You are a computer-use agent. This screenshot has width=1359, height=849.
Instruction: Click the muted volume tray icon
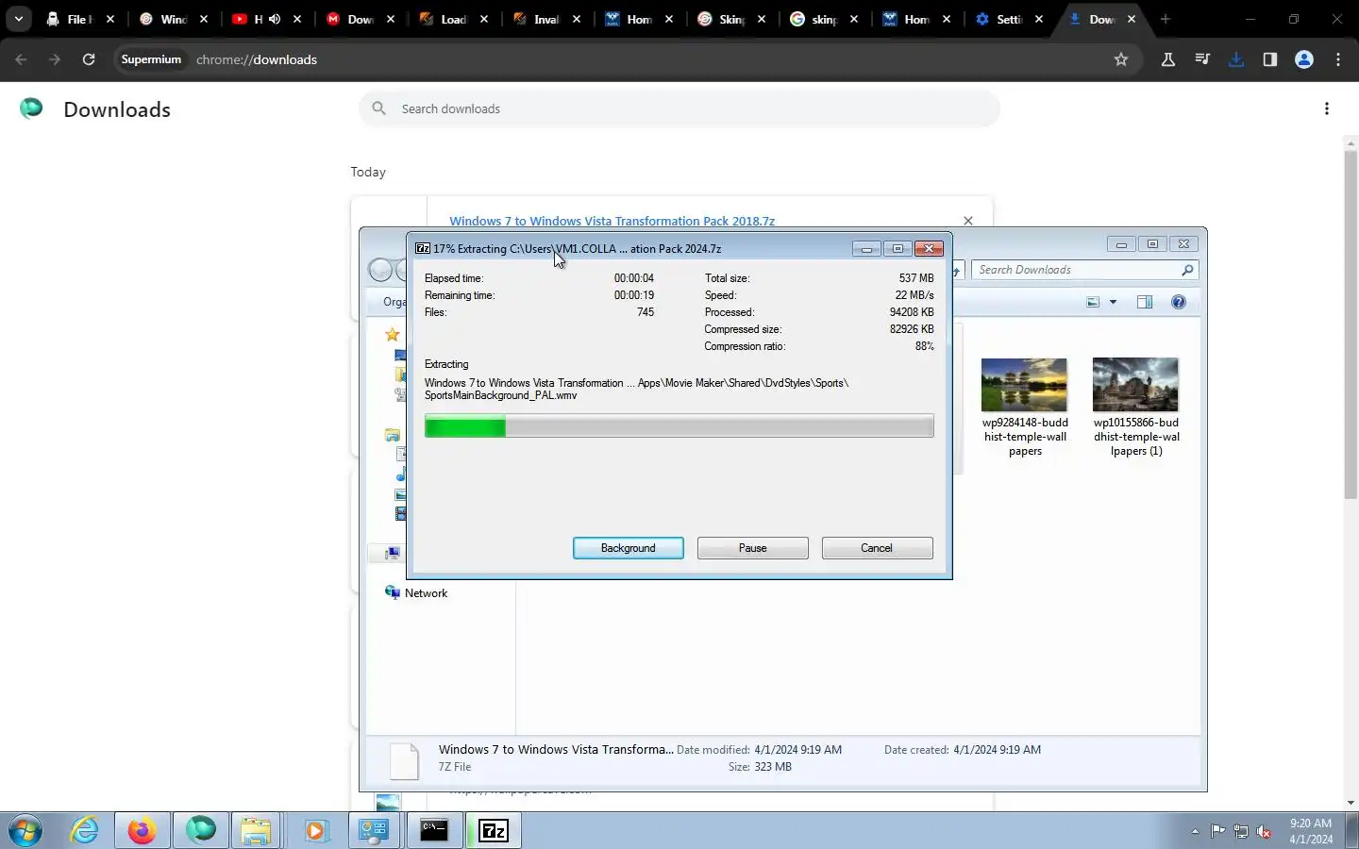(1265, 831)
